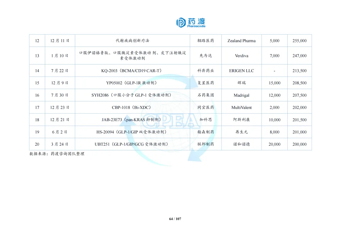
Task: Click the partner cell '诺和诺德'
Action: 242,144
